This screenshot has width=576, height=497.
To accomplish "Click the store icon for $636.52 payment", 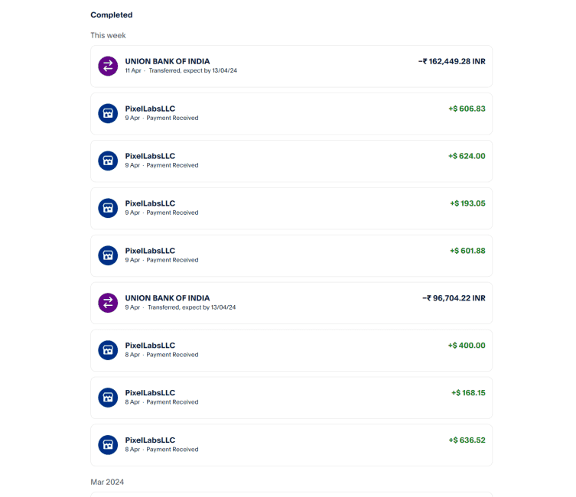I will (x=108, y=445).
